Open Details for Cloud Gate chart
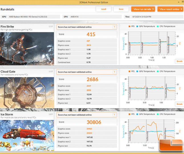This screenshot has width=184, height=154. [179, 104]
